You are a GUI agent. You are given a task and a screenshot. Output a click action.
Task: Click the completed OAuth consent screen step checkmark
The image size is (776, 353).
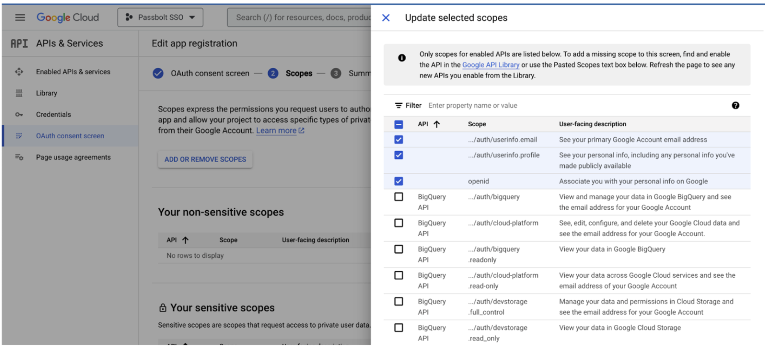(158, 73)
